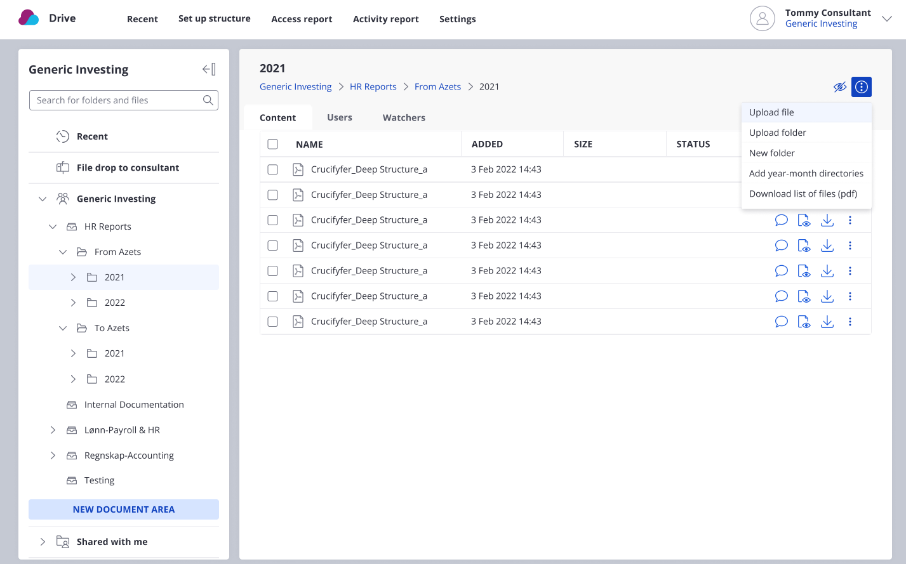Go to From Azets in the breadcrumb
Screen dimensions: 906x564
(438, 87)
